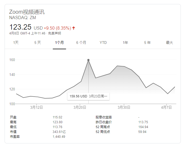Click the opening price 115.02
This screenshot has width=190, height=148.
coord(57,117)
